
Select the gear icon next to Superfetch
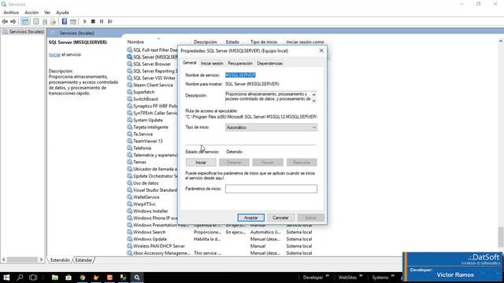[x=129, y=92]
